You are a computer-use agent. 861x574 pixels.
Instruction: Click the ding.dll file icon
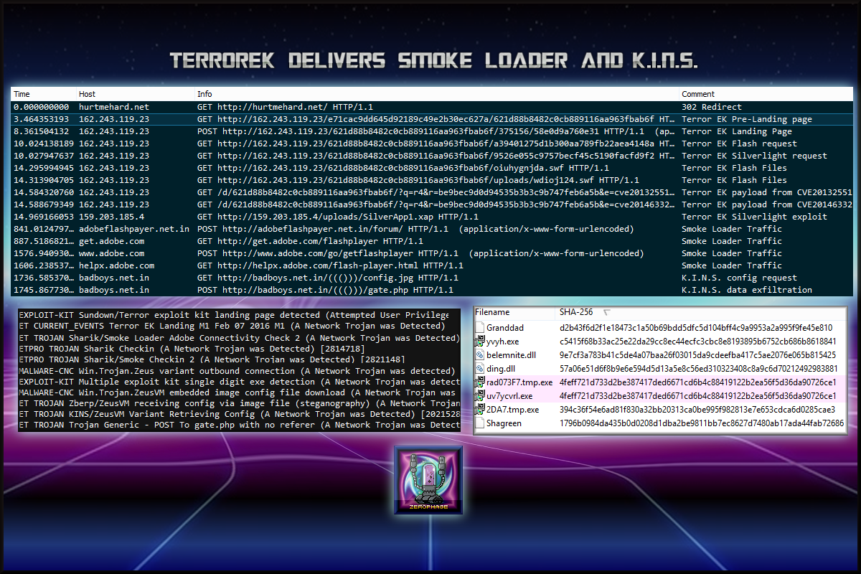pos(480,369)
